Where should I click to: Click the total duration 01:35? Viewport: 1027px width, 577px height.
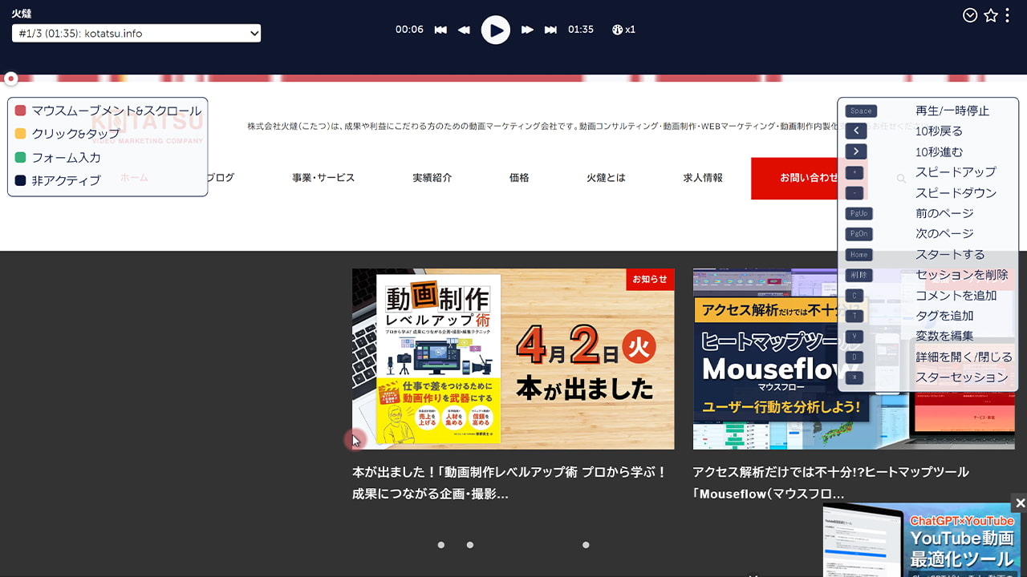(581, 30)
